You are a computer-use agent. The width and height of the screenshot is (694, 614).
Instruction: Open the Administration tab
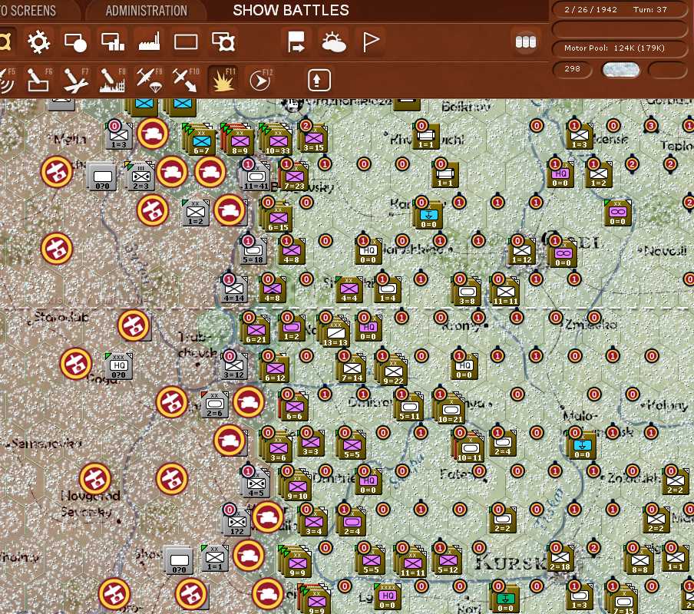[146, 11]
